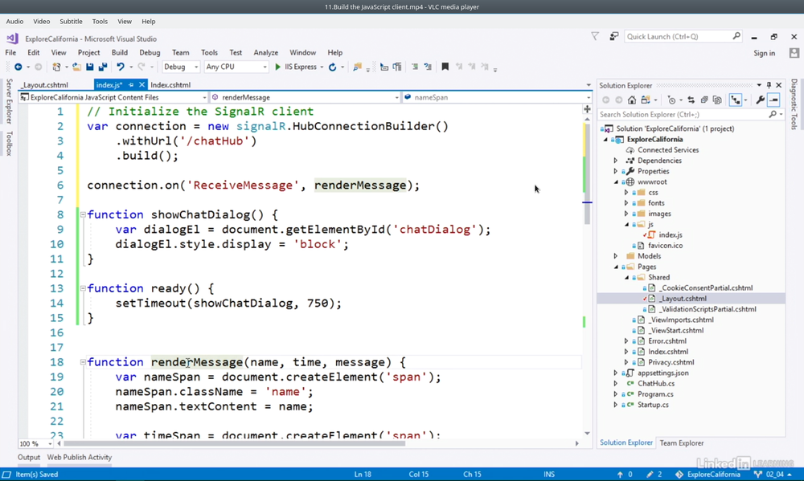Collapse the renderMessage function fold

click(x=83, y=362)
